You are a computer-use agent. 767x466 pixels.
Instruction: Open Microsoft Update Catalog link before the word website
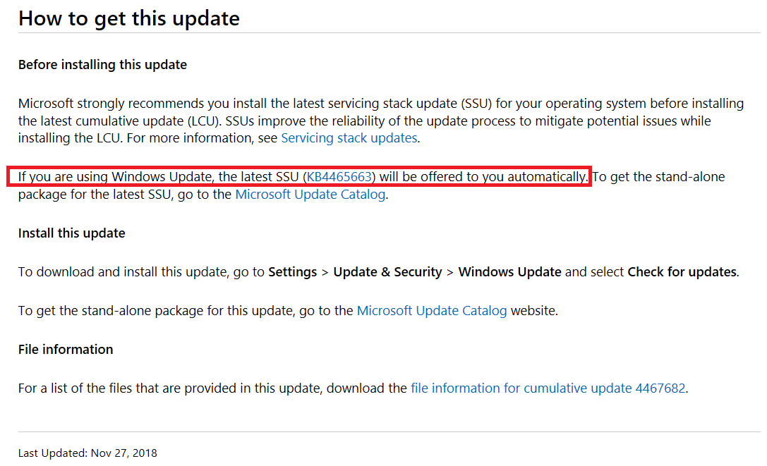click(432, 310)
